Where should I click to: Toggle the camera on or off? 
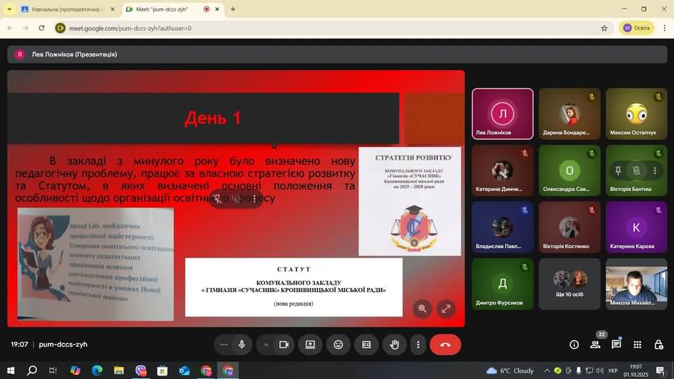284,345
